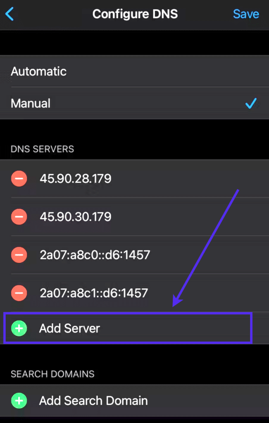This screenshot has height=423, width=269.
Task: Tap the DNS SERVERS section header
Action: (43, 149)
